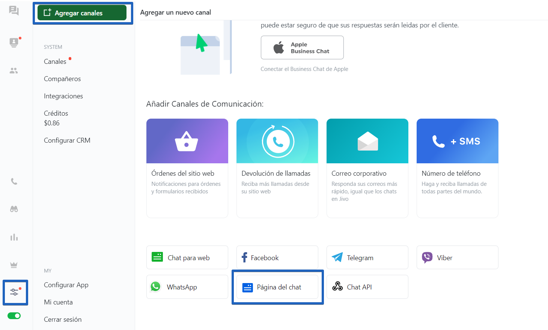Click the Facebook logo icon
Screen dimensions: 548x330
coord(244,258)
